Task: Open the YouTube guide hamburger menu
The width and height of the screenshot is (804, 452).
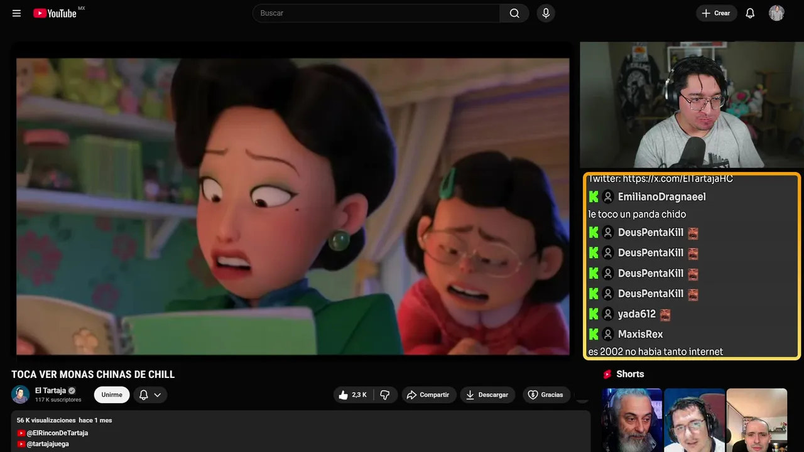Action: [x=17, y=13]
